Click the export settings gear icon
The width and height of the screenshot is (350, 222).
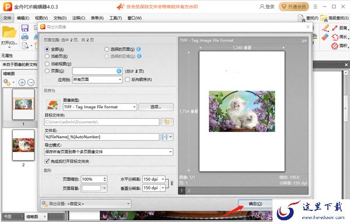point(45,203)
